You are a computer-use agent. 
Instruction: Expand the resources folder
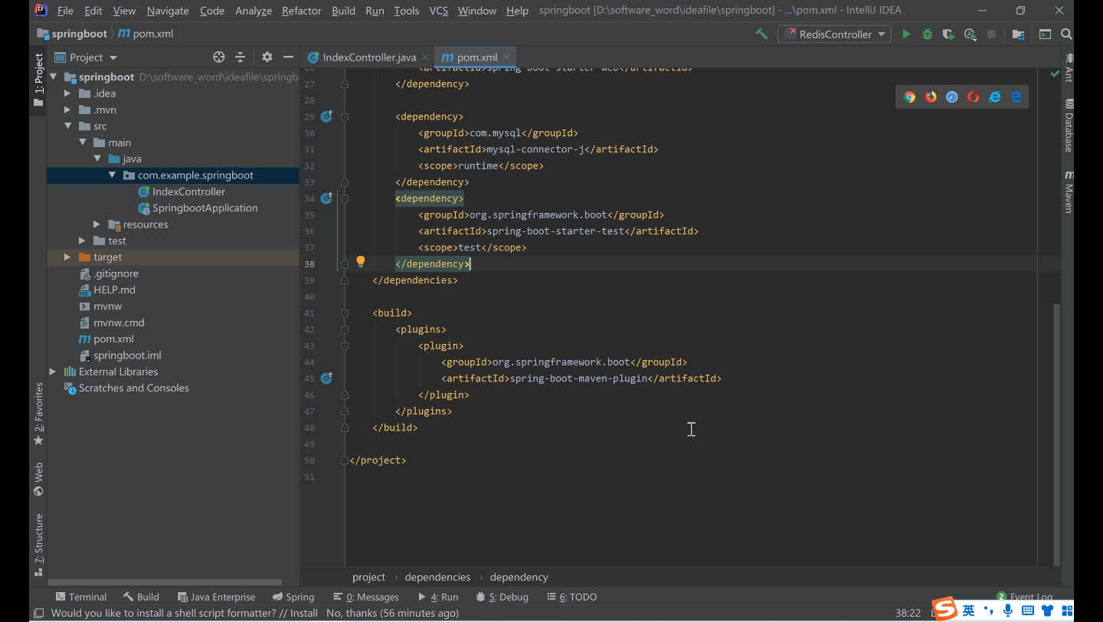click(97, 224)
